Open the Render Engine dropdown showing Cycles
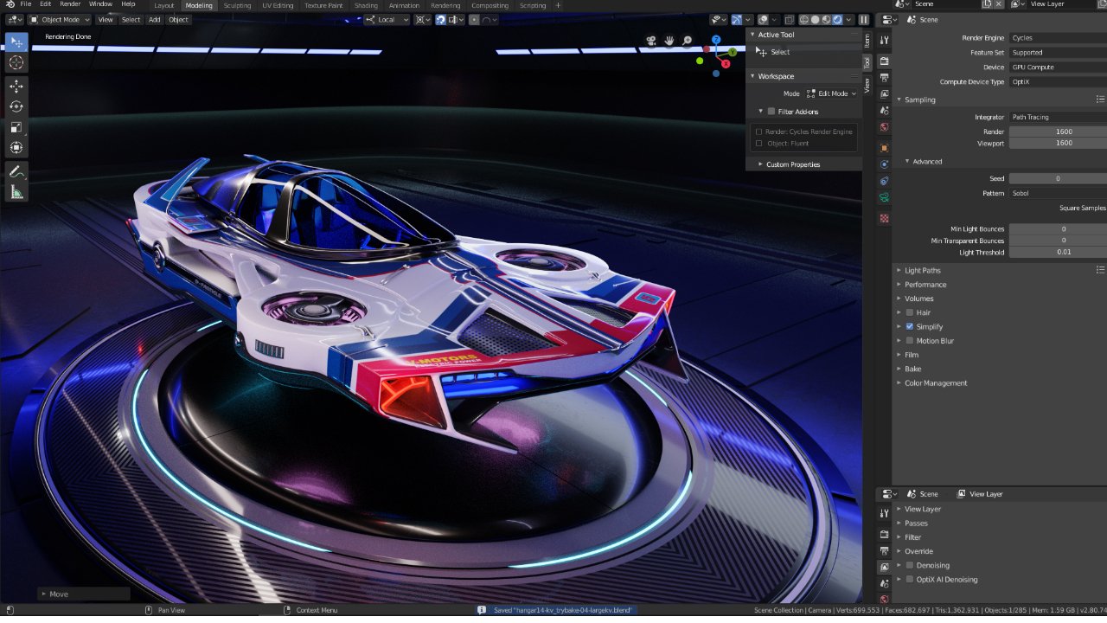 (1057, 38)
